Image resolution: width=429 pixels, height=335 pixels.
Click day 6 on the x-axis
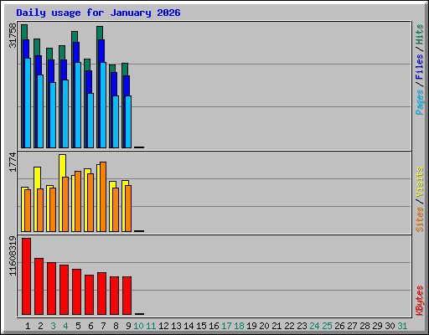pos(90,326)
